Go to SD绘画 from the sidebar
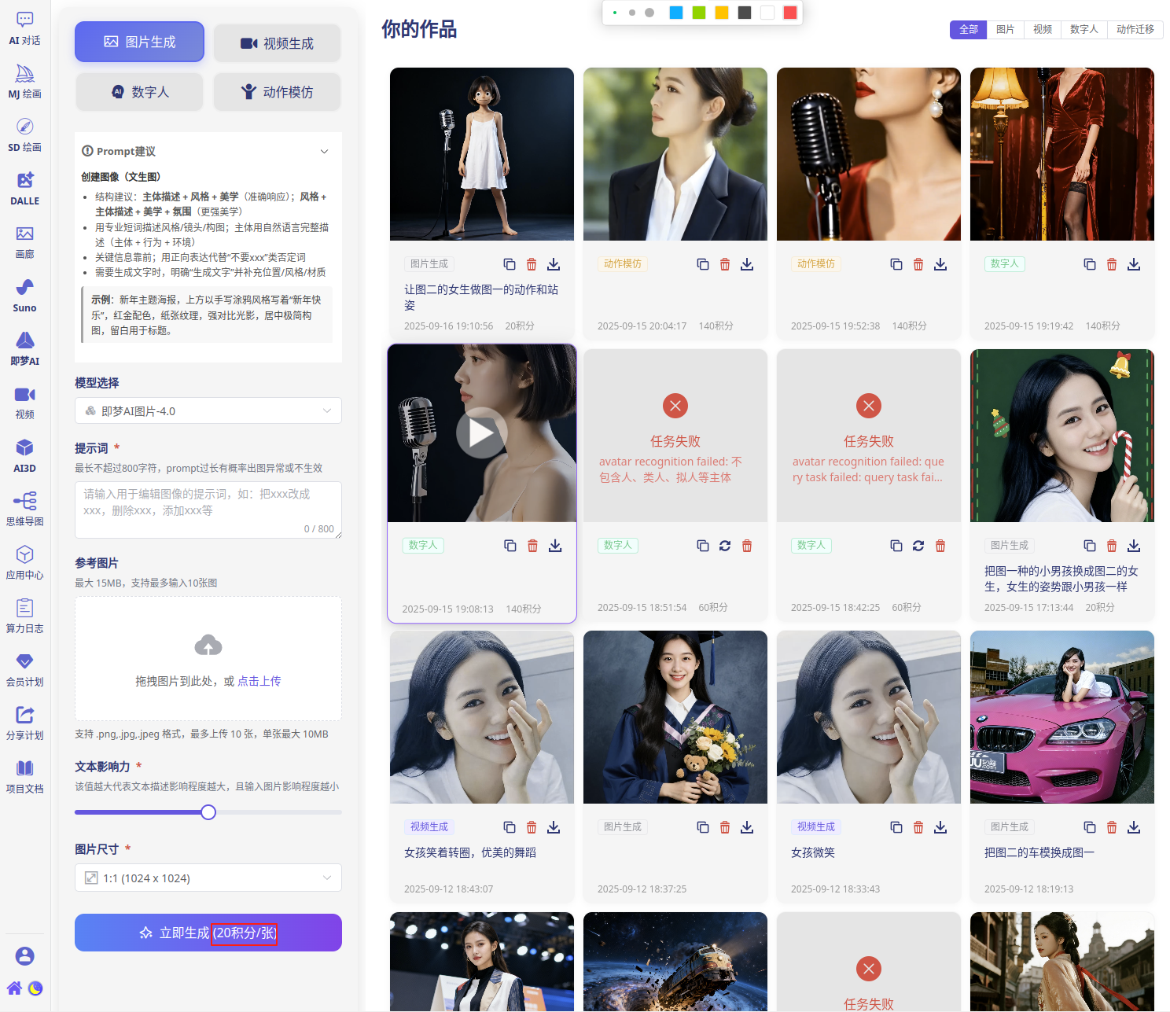Viewport: 1170px width, 1012px height. click(x=25, y=135)
